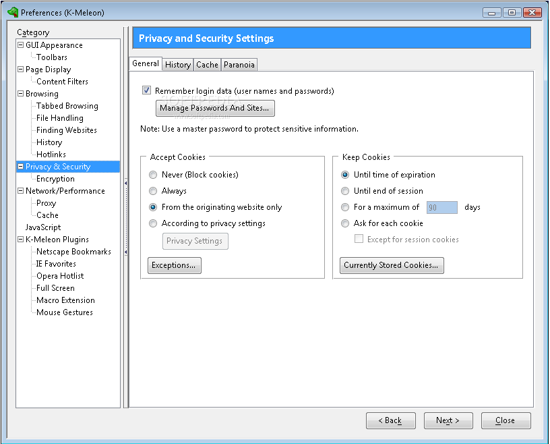Select History in the category tree
550x444 pixels.
coord(49,142)
